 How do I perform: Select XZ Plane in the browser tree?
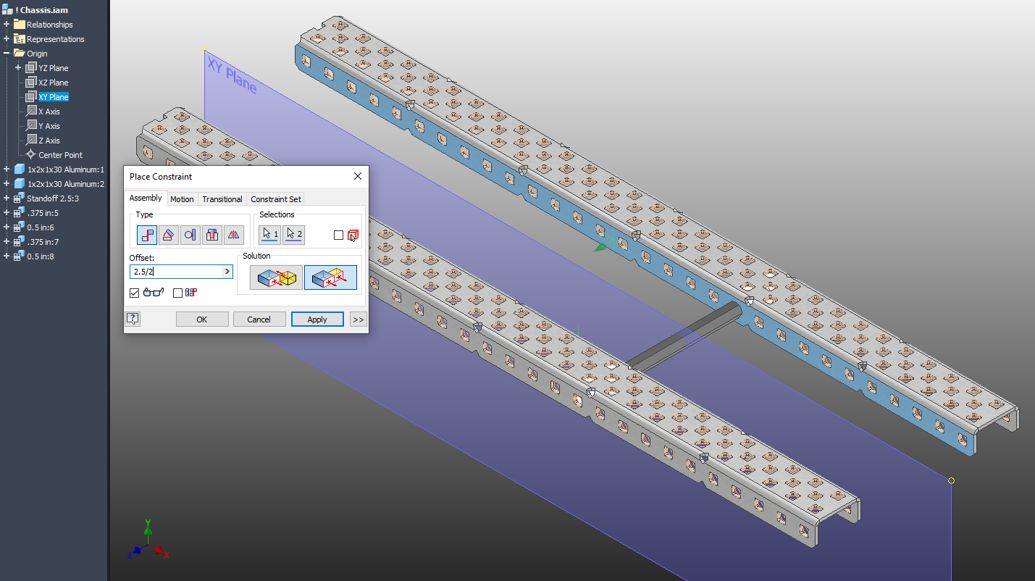coord(54,83)
